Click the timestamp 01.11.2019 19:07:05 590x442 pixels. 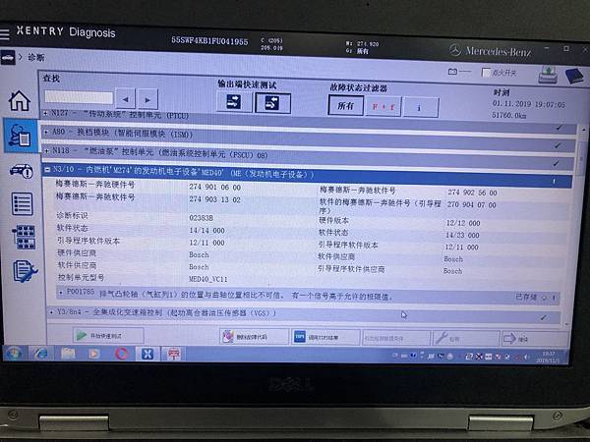click(x=529, y=104)
